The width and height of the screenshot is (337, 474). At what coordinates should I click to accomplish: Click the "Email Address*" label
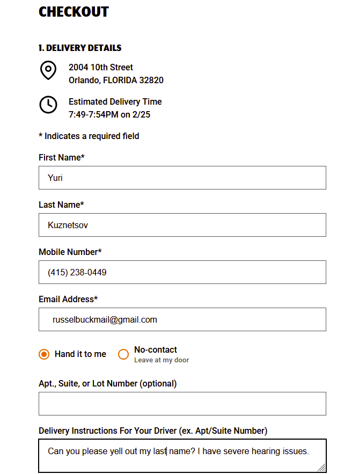click(68, 299)
